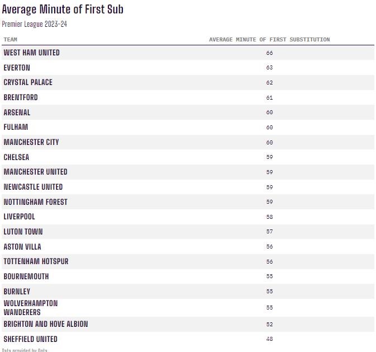The width and height of the screenshot is (376, 352).
Task: Click Brighton and Hove Albion entry
Action: click(46, 324)
